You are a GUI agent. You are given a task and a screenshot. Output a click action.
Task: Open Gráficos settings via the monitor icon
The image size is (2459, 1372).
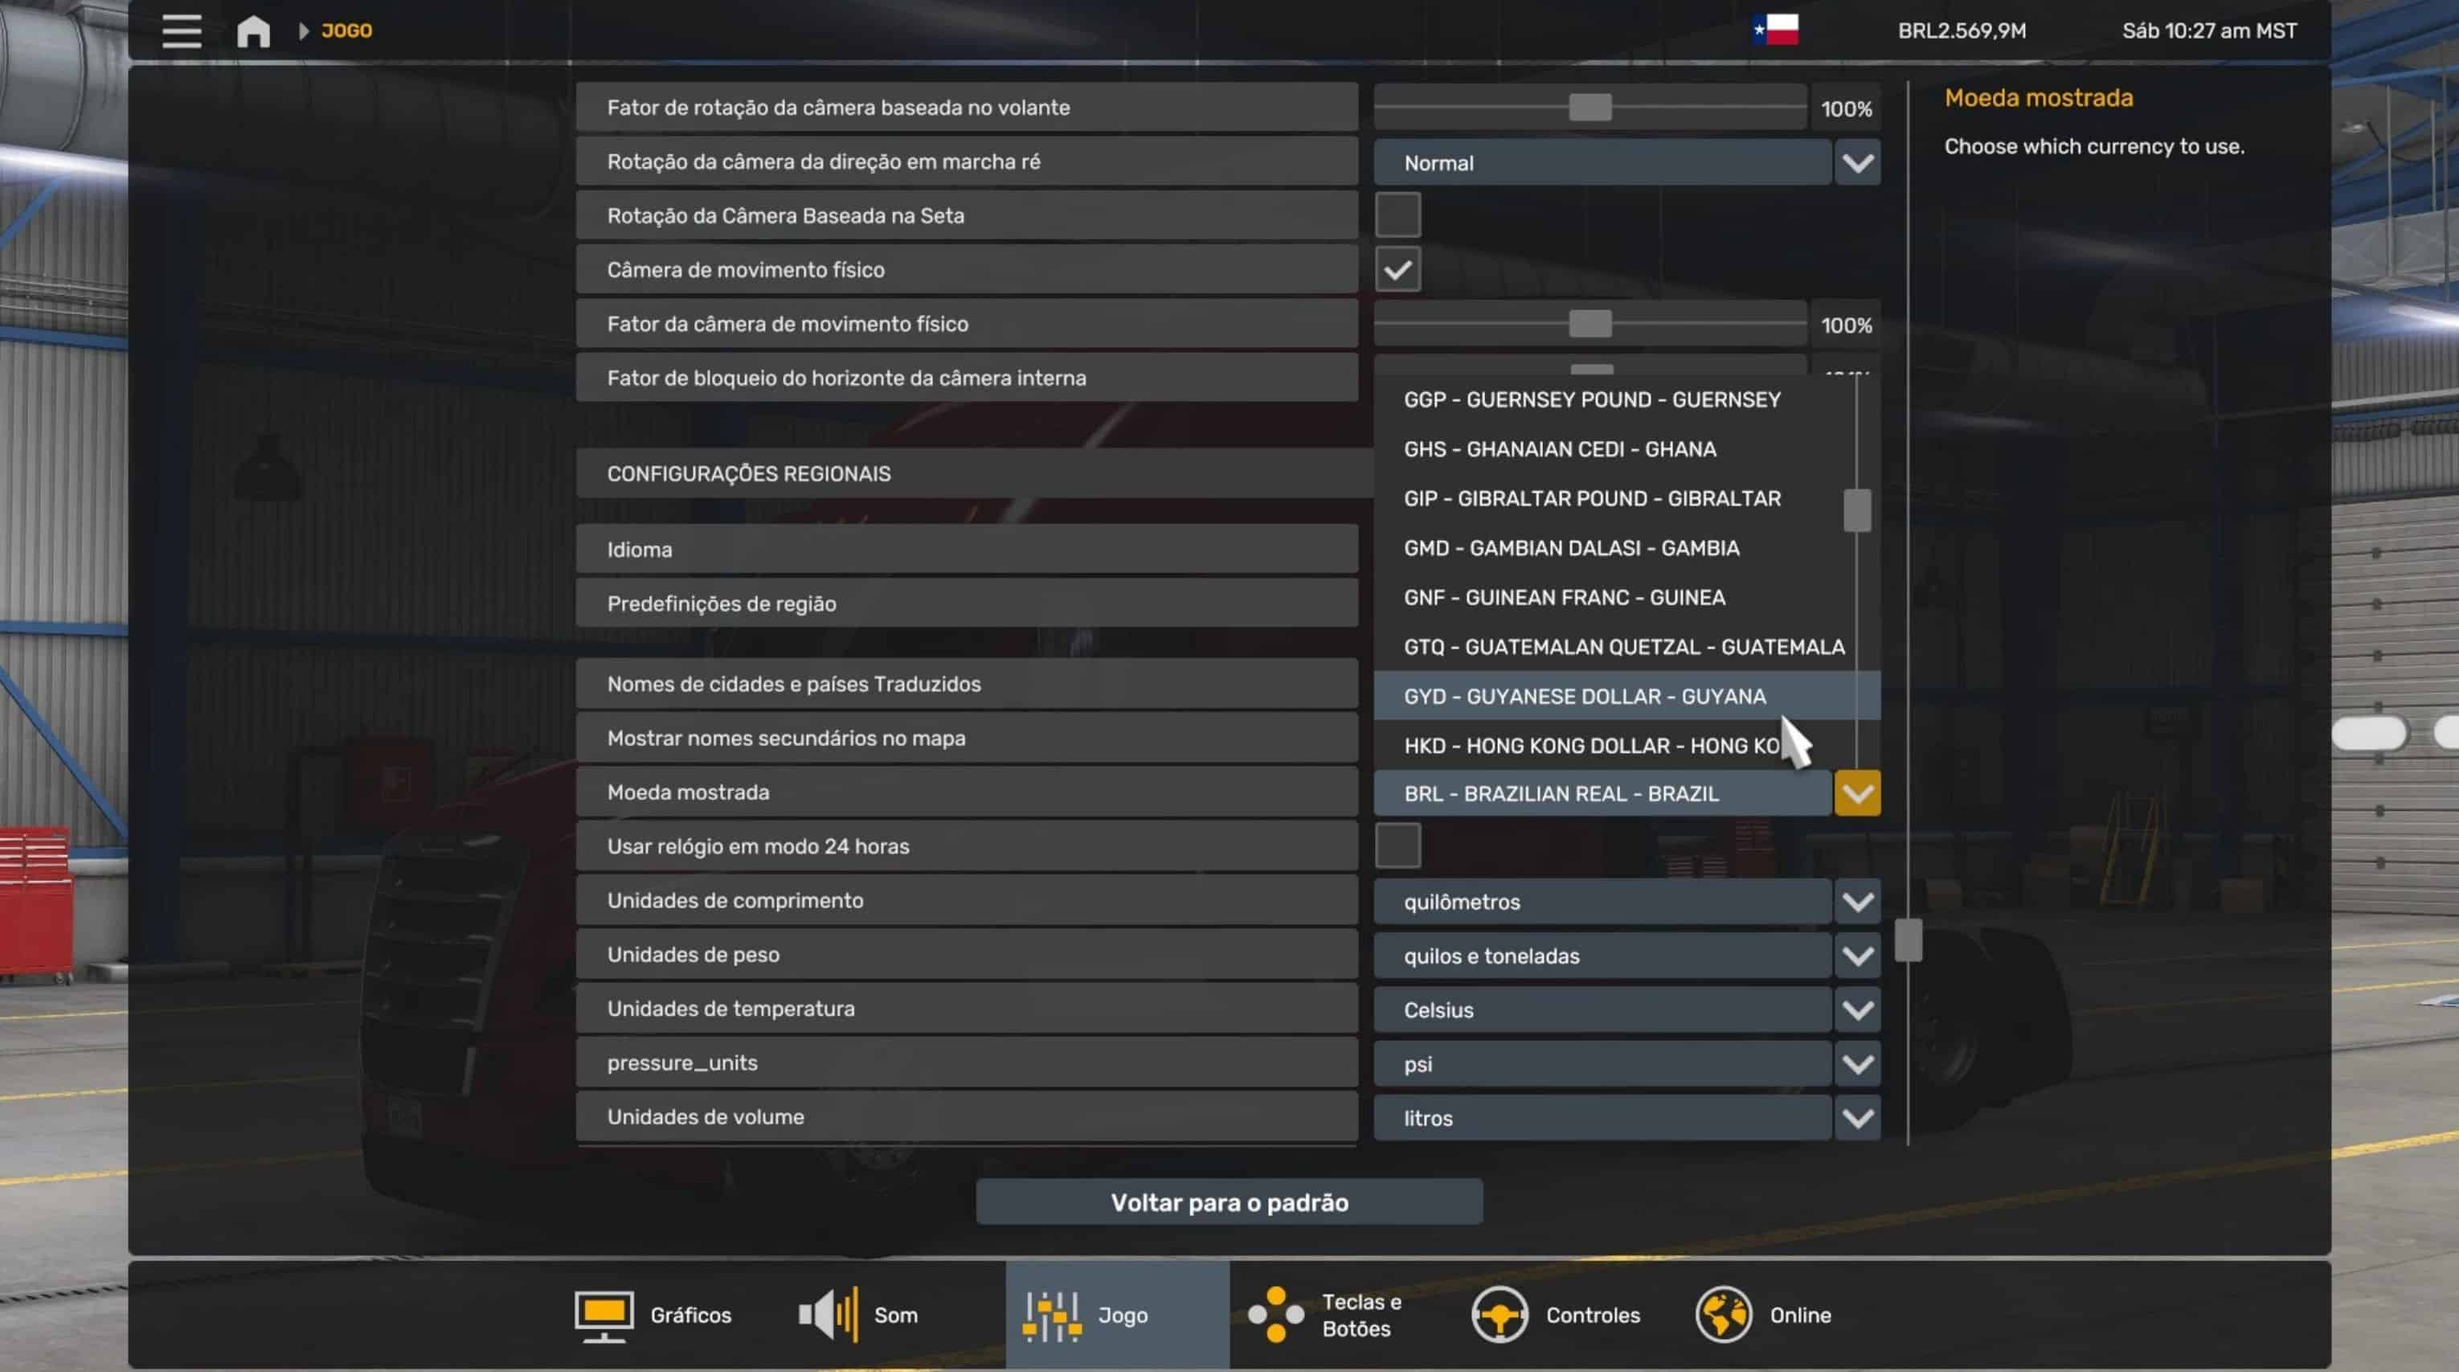coord(603,1315)
